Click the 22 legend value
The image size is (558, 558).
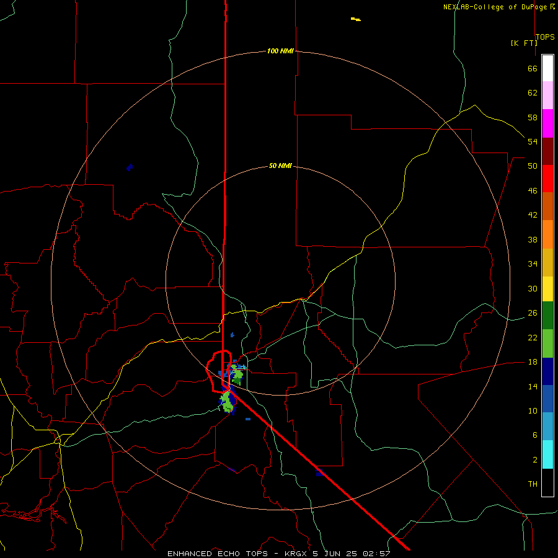tap(533, 337)
